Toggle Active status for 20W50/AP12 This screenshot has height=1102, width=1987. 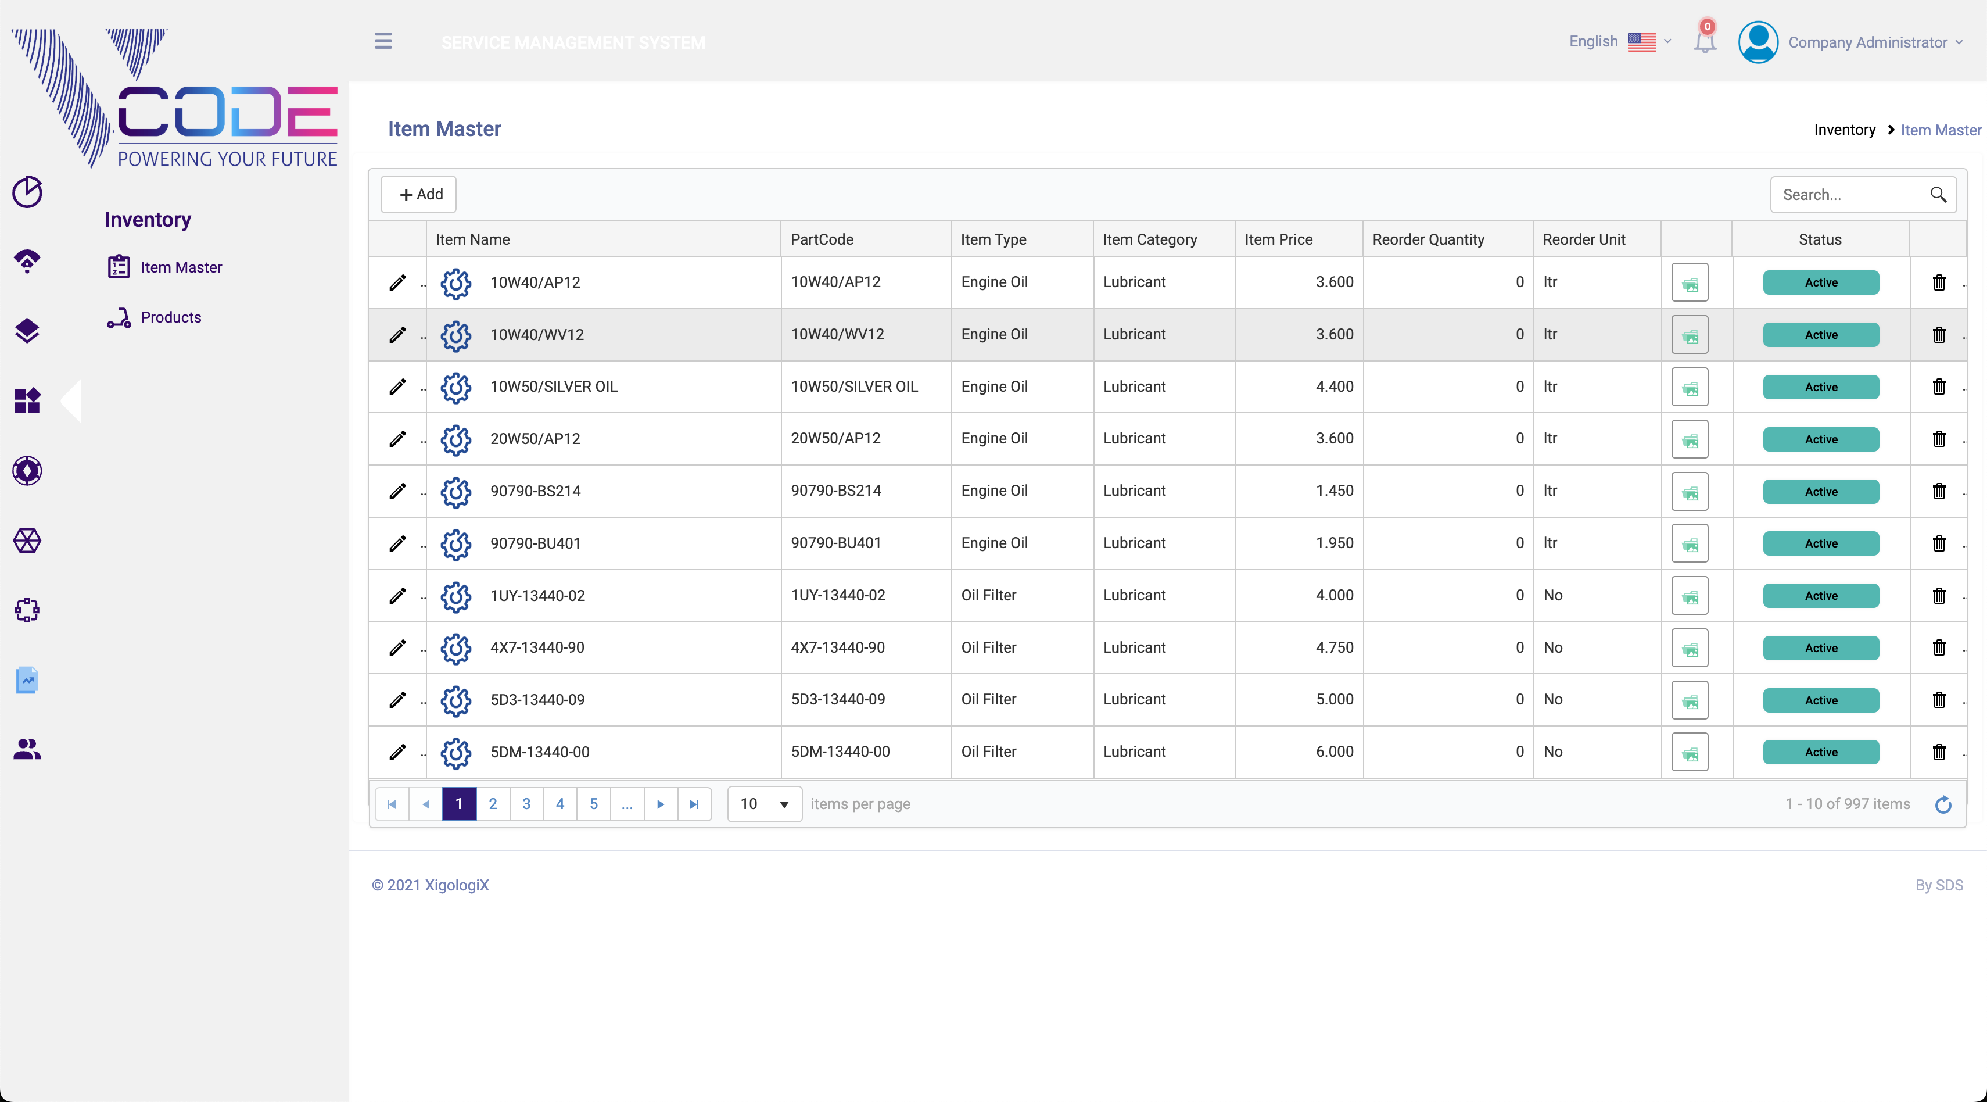[x=1820, y=439]
